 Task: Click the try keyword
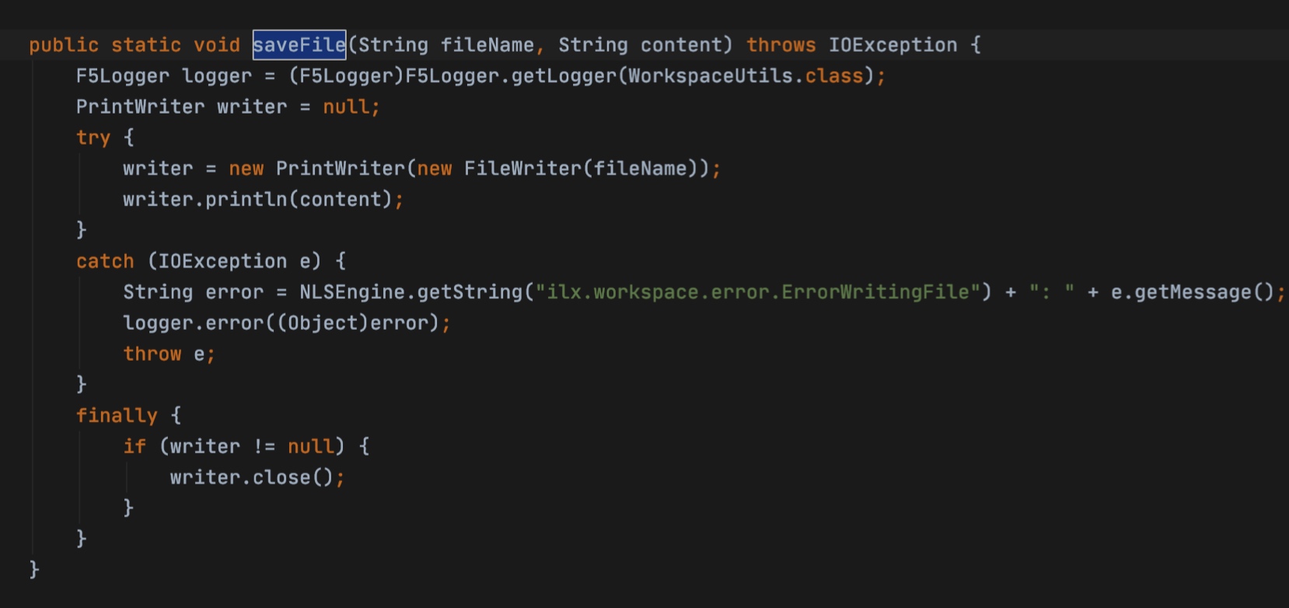[93, 138]
